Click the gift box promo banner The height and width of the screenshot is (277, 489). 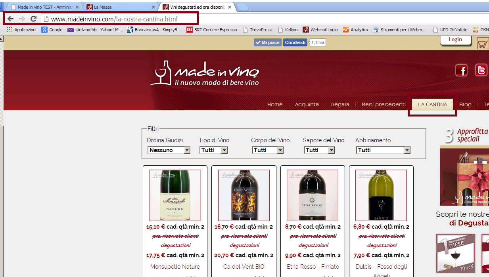pyautogui.click(x=464, y=176)
